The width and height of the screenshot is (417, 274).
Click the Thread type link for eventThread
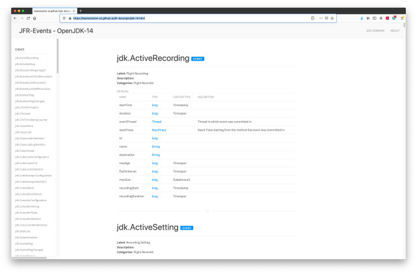pos(157,122)
